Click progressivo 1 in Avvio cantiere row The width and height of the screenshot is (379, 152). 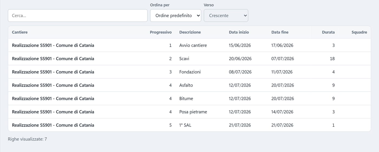coord(170,45)
